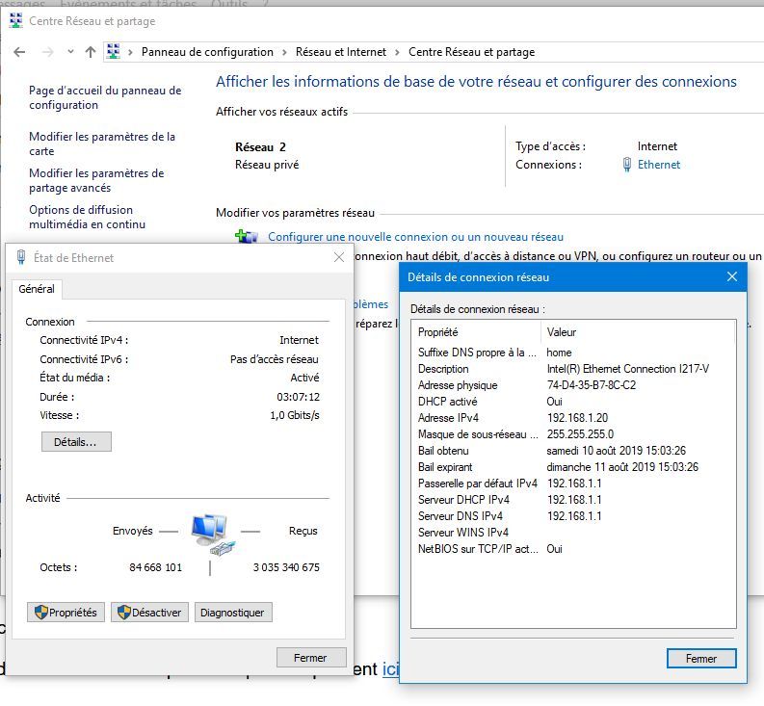
Task: Open Modifier les paramètres de la carte
Action: click(x=101, y=144)
